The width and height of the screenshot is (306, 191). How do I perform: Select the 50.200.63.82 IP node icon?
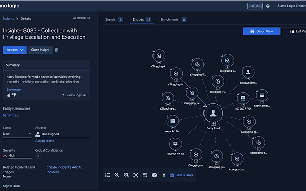(175, 144)
